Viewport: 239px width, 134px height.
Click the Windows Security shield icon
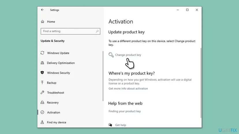pos(42,73)
